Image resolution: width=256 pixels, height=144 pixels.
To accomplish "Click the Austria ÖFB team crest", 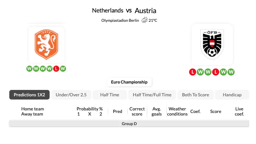I will 212,44.
